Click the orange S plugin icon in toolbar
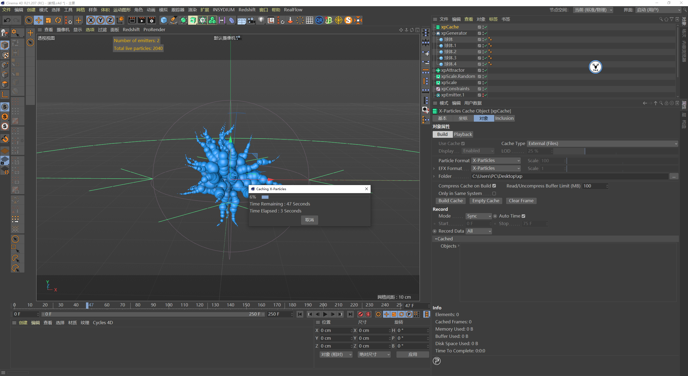Image resolution: width=688 pixels, height=376 pixels. [348, 20]
